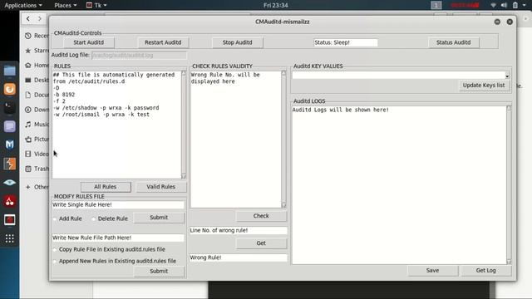Viewport: 532px width, 299px height.
Task: Open the eye-shaped dock icon
Action: [x=9, y=183]
